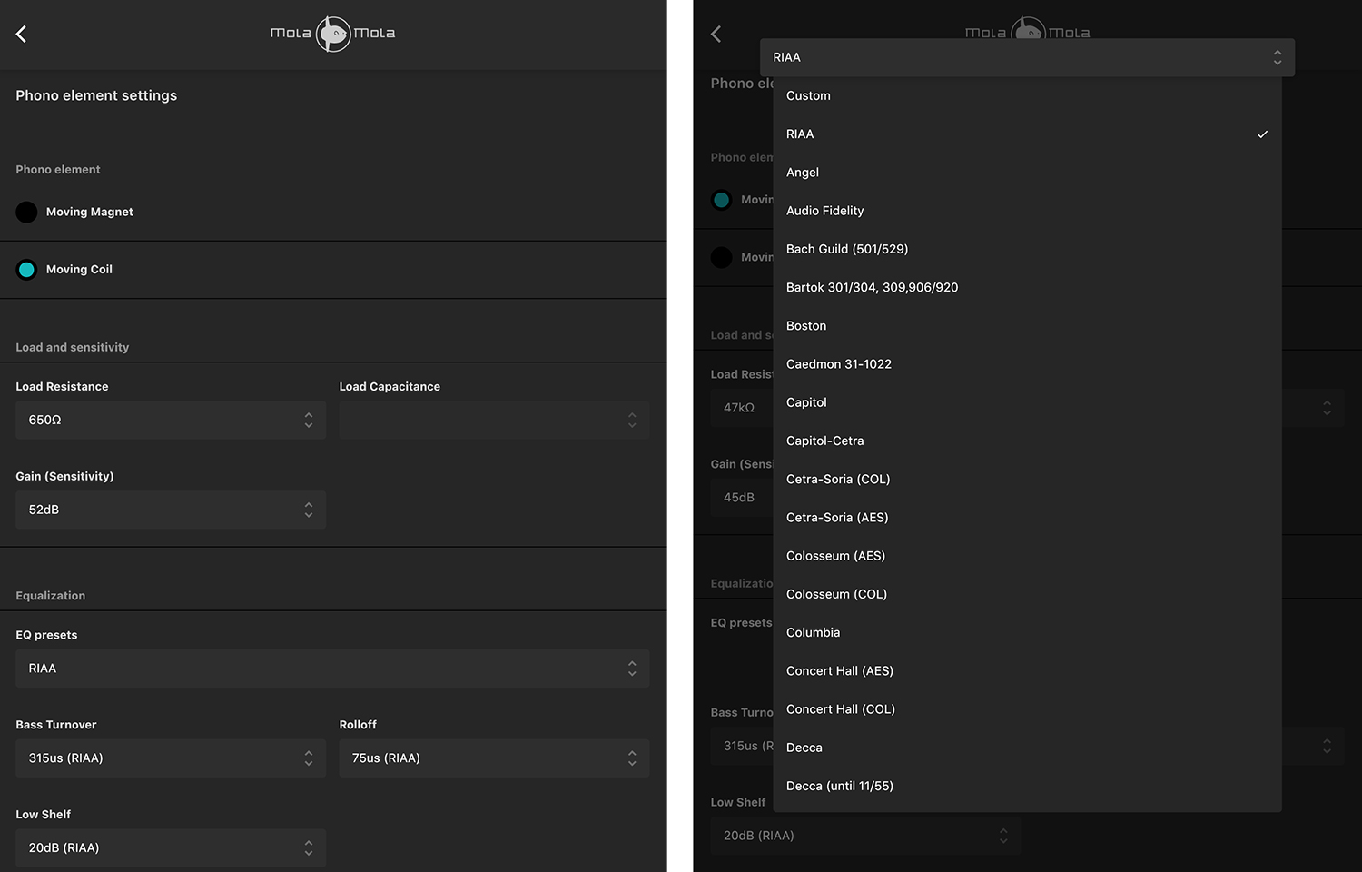Viewport: 1362px width, 872px height.
Task: Choose Bartok 301/304, 309,906/920 preset
Action: pos(1027,287)
